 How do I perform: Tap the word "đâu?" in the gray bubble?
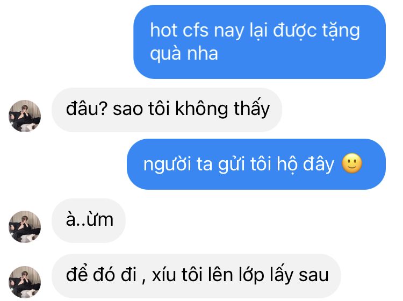(87, 109)
